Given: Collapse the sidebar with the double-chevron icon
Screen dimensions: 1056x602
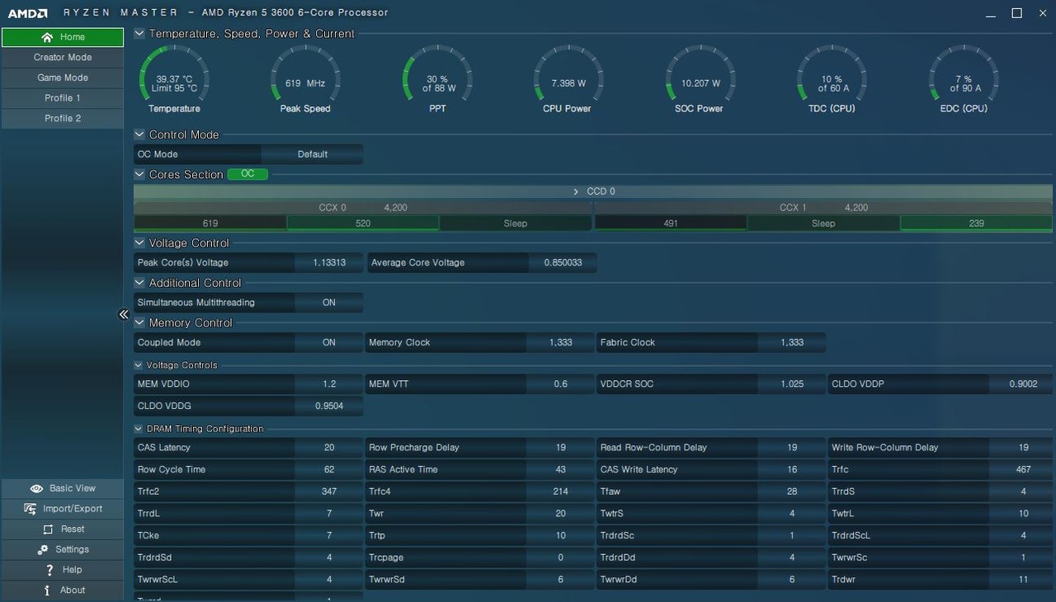Looking at the screenshot, I should (124, 314).
